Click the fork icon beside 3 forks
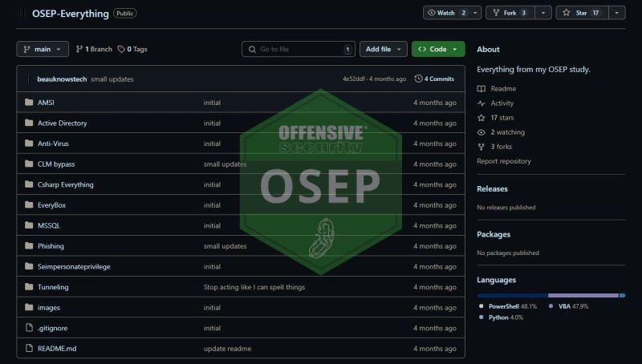 click(481, 147)
